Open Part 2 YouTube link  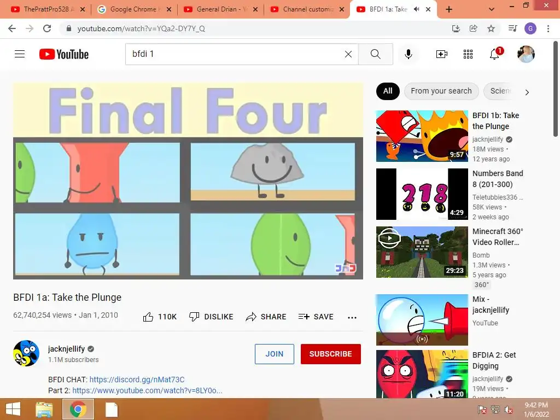(147, 390)
